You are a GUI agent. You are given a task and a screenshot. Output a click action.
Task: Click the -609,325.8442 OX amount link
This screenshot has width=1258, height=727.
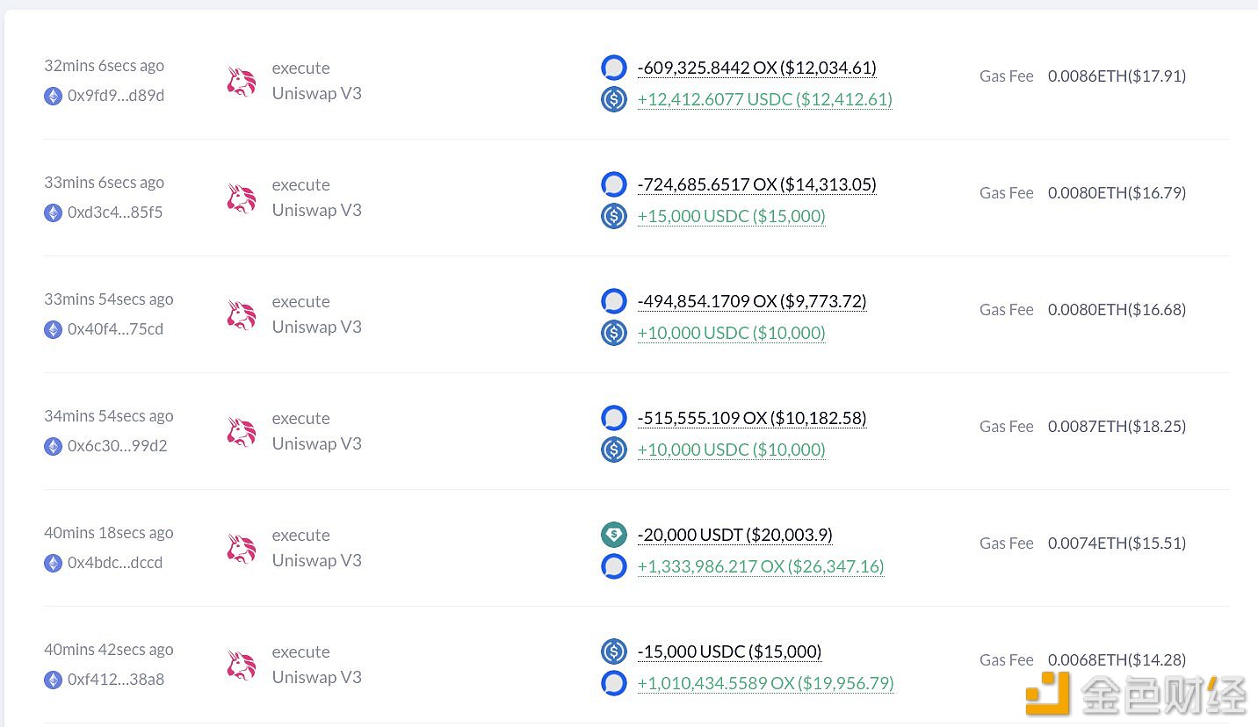click(x=757, y=68)
